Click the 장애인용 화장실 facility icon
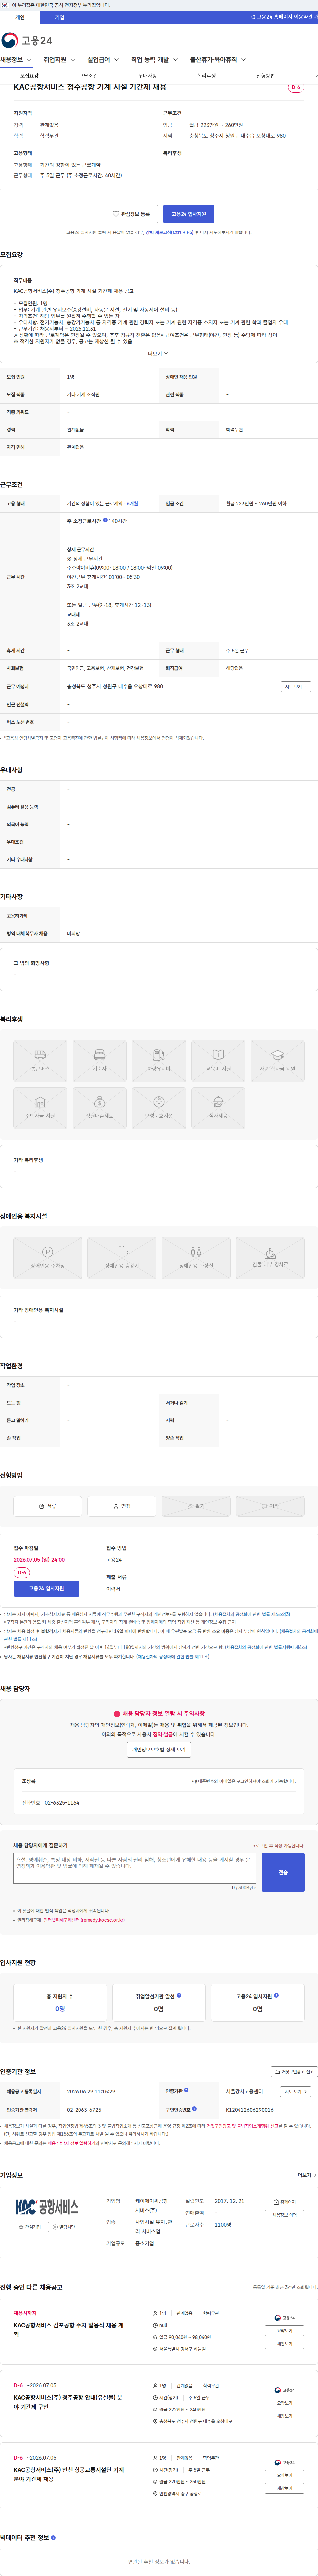This screenshot has height=2576, width=318. coord(196,1258)
